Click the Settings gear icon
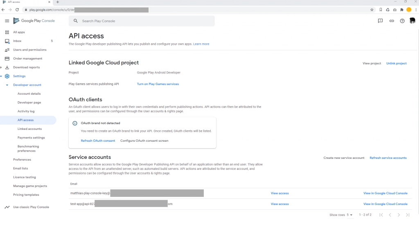The width and height of the screenshot is (419, 225). point(7,76)
